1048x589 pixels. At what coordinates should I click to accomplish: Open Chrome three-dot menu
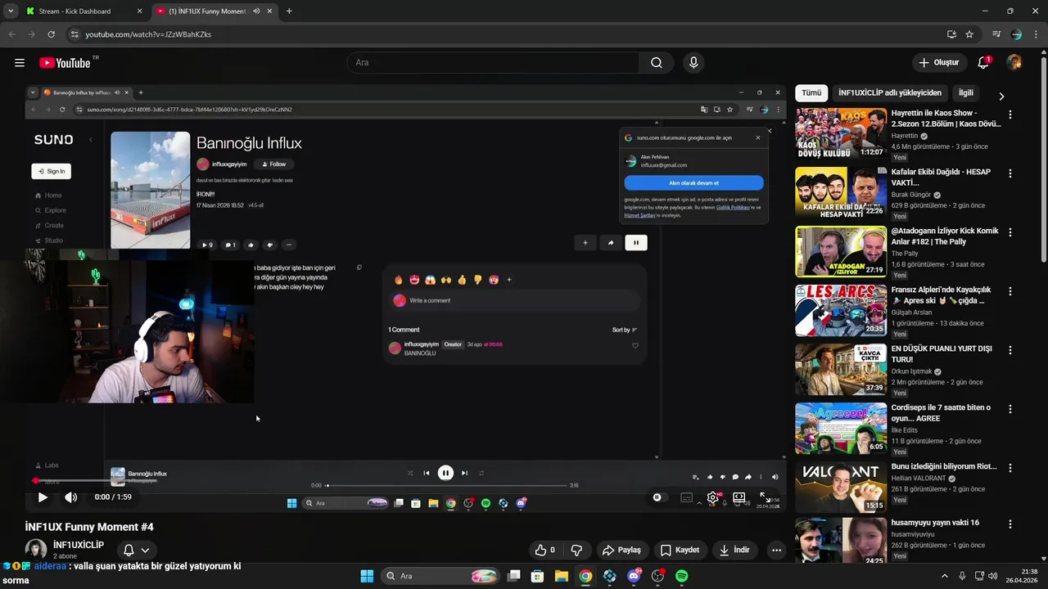[1036, 34]
